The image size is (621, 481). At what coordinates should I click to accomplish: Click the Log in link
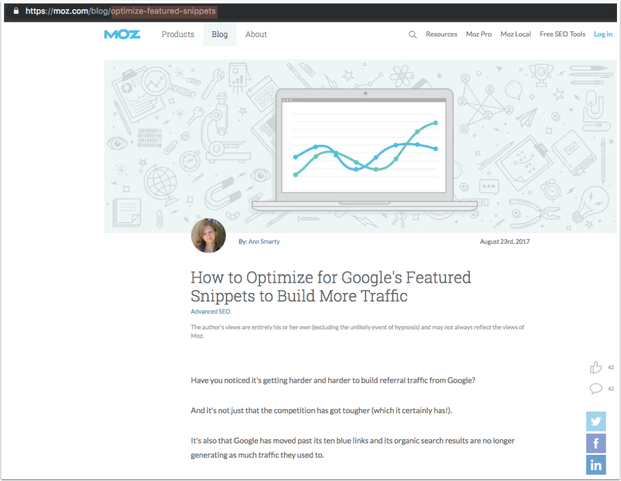[603, 34]
